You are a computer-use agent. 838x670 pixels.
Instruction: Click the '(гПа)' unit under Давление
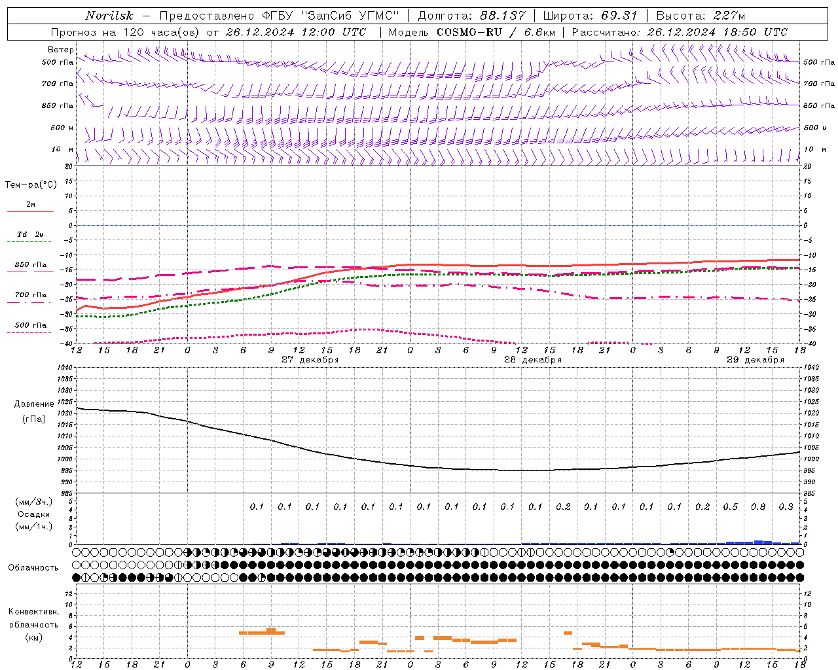34,419
